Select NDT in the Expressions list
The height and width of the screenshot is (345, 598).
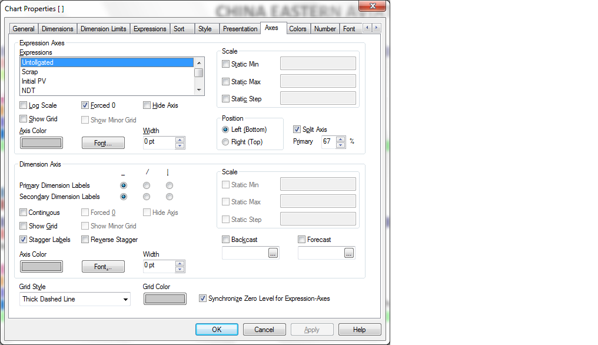coord(107,91)
